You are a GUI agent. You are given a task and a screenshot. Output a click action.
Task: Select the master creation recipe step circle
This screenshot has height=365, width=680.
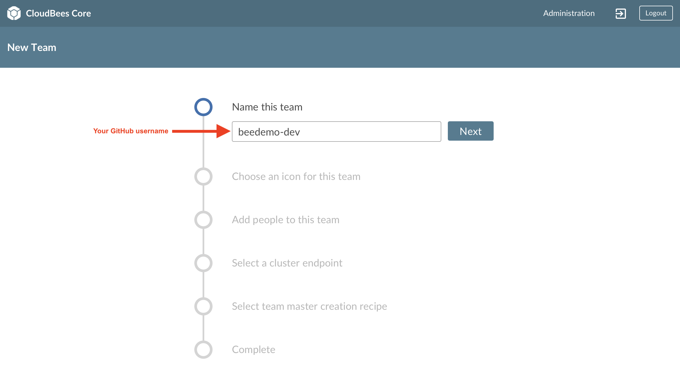coord(203,306)
